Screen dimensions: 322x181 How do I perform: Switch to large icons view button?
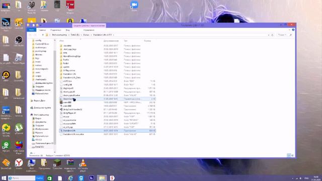292,155
